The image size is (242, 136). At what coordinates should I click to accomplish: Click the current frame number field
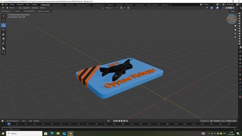coord(205,121)
